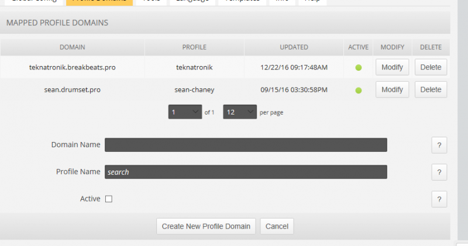This screenshot has height=246, width=468.
Task: Focus the Domain Name input field
Action: tap(246, 145)
